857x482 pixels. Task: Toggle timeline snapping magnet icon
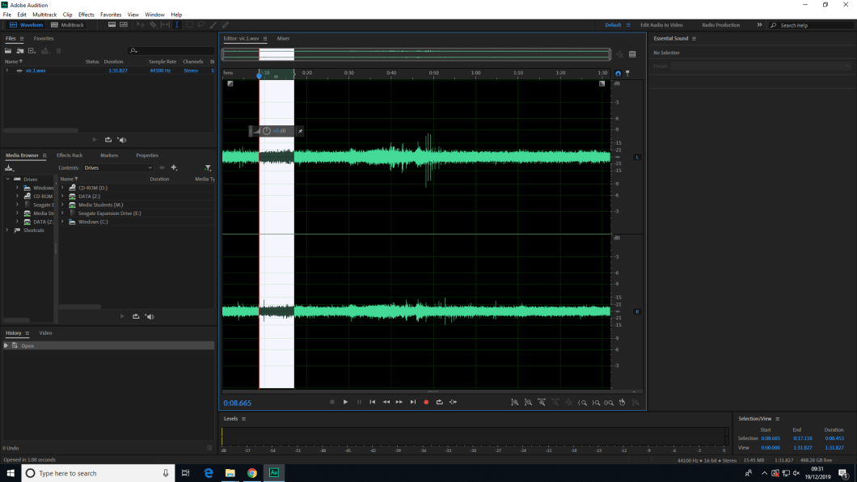[618, 74]
